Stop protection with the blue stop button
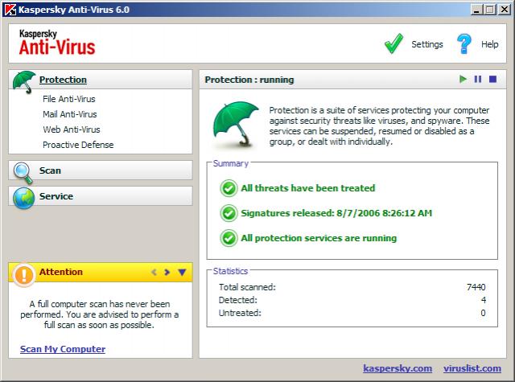Image resolution: width=515 pixels, height=382 pixels. (x=492, y=79)
